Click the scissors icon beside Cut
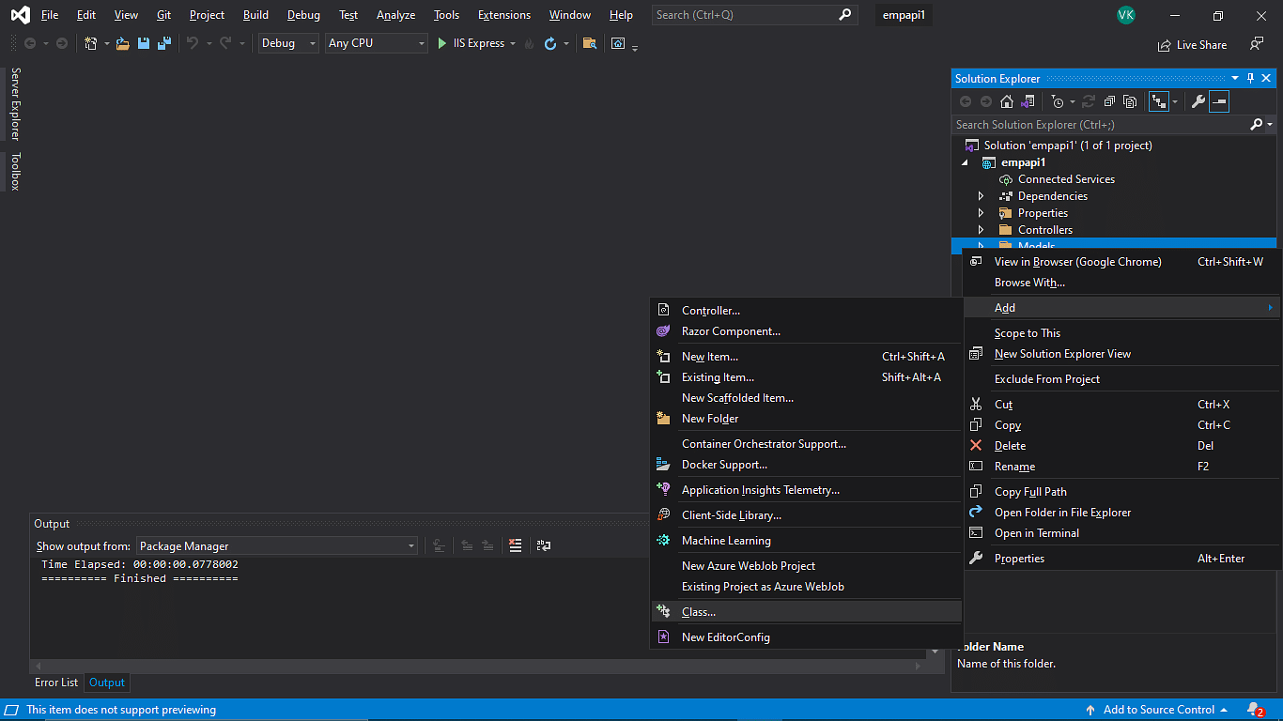 (976, 405)
